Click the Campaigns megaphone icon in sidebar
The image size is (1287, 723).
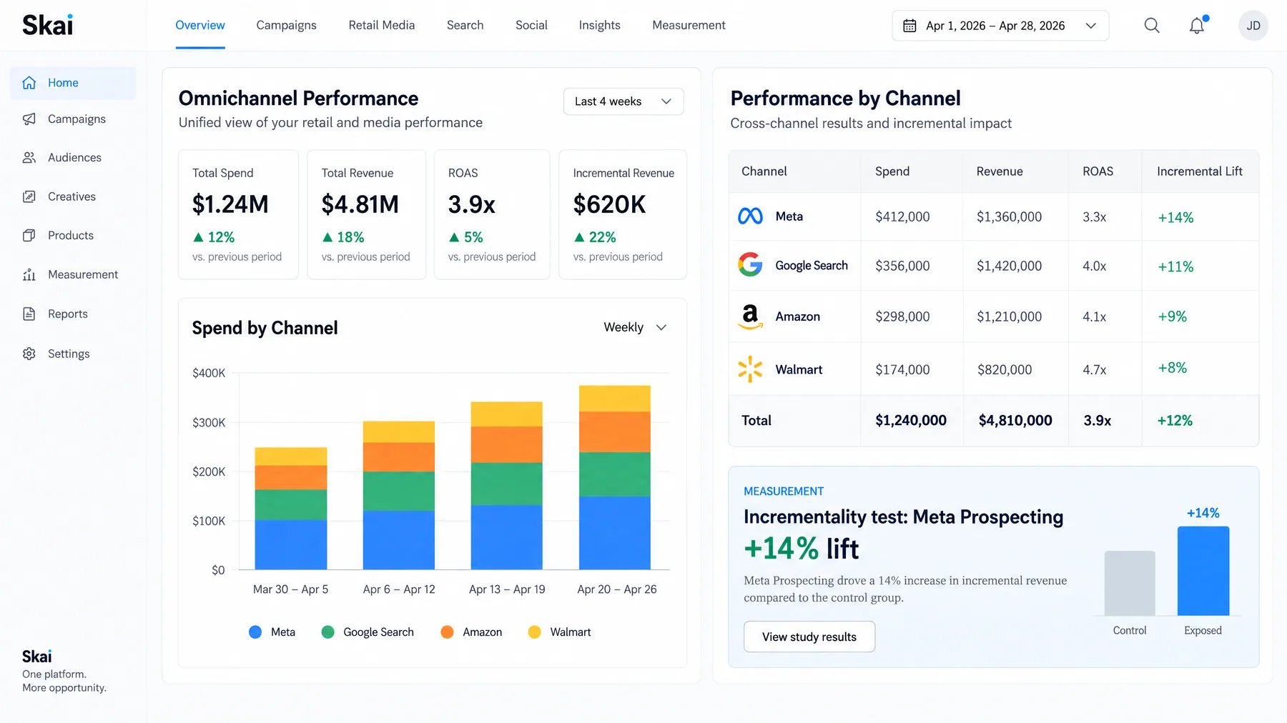29,119
